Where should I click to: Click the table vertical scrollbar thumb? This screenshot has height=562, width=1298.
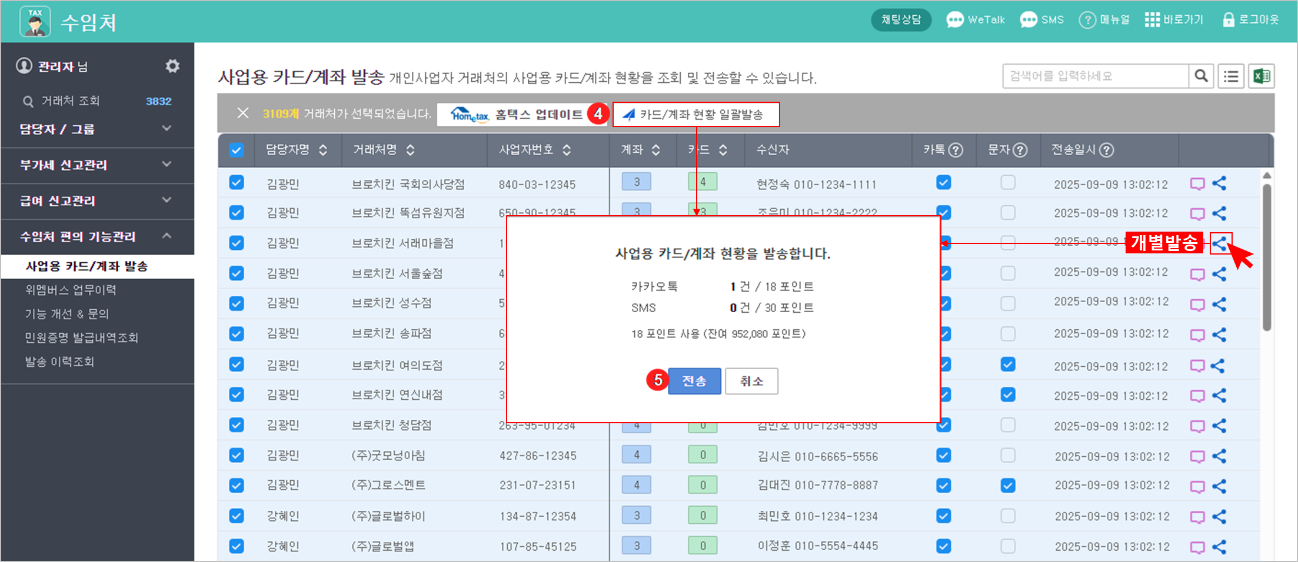tap(1267, 257)
